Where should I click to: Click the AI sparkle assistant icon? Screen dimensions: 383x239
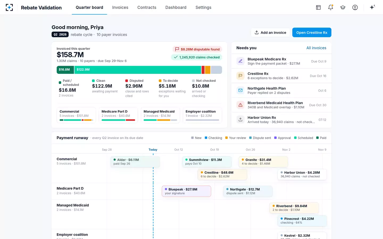coord(372,7)
